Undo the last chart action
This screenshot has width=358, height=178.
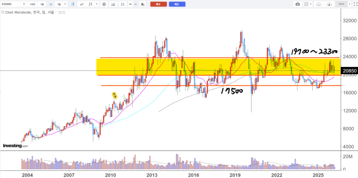point(131,4)
